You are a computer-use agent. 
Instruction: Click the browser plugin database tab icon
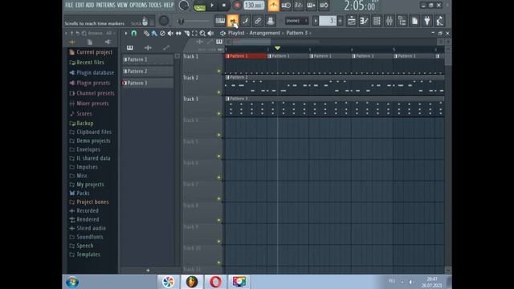point(108,42)
